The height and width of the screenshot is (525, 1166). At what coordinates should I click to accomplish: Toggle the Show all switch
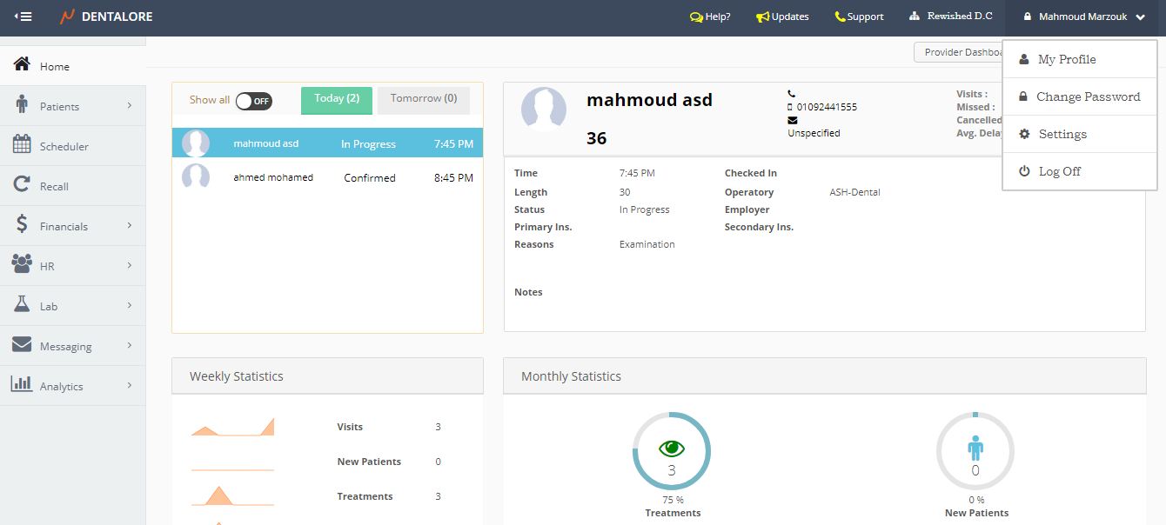[253, 101]
